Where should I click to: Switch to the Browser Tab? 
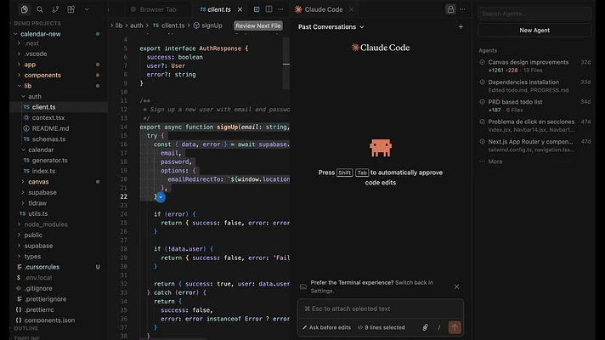pyautogui.click(x=154, y=9)
